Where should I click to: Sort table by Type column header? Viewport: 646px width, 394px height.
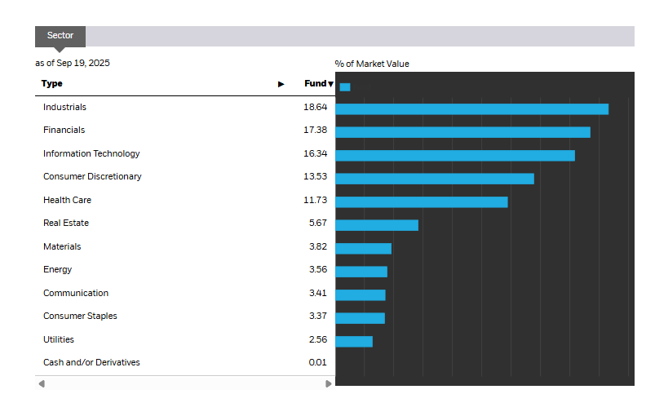pos(52,84)
